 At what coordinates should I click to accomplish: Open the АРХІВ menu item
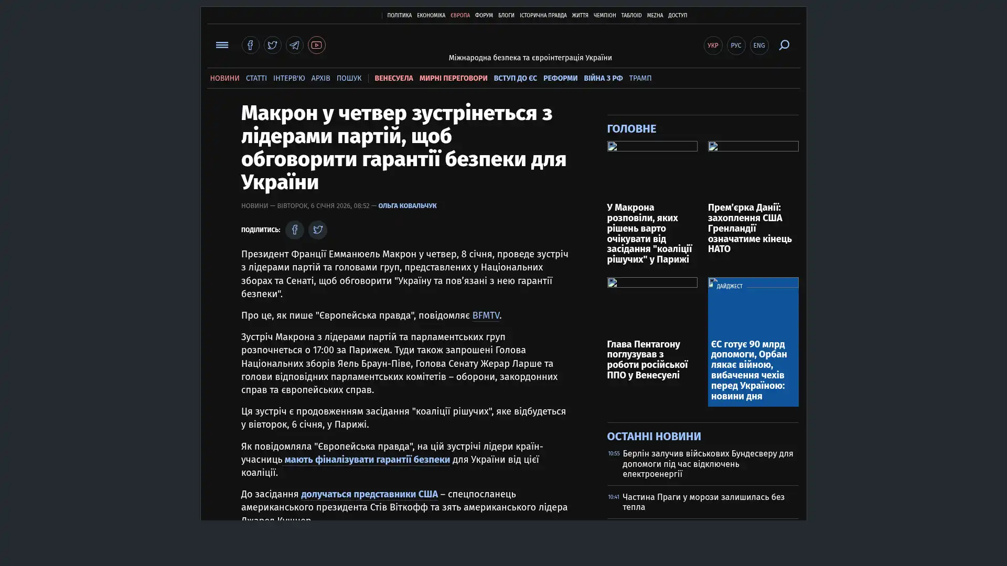[320, 78]
